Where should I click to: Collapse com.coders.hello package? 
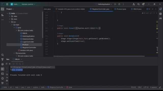point(17,30)
